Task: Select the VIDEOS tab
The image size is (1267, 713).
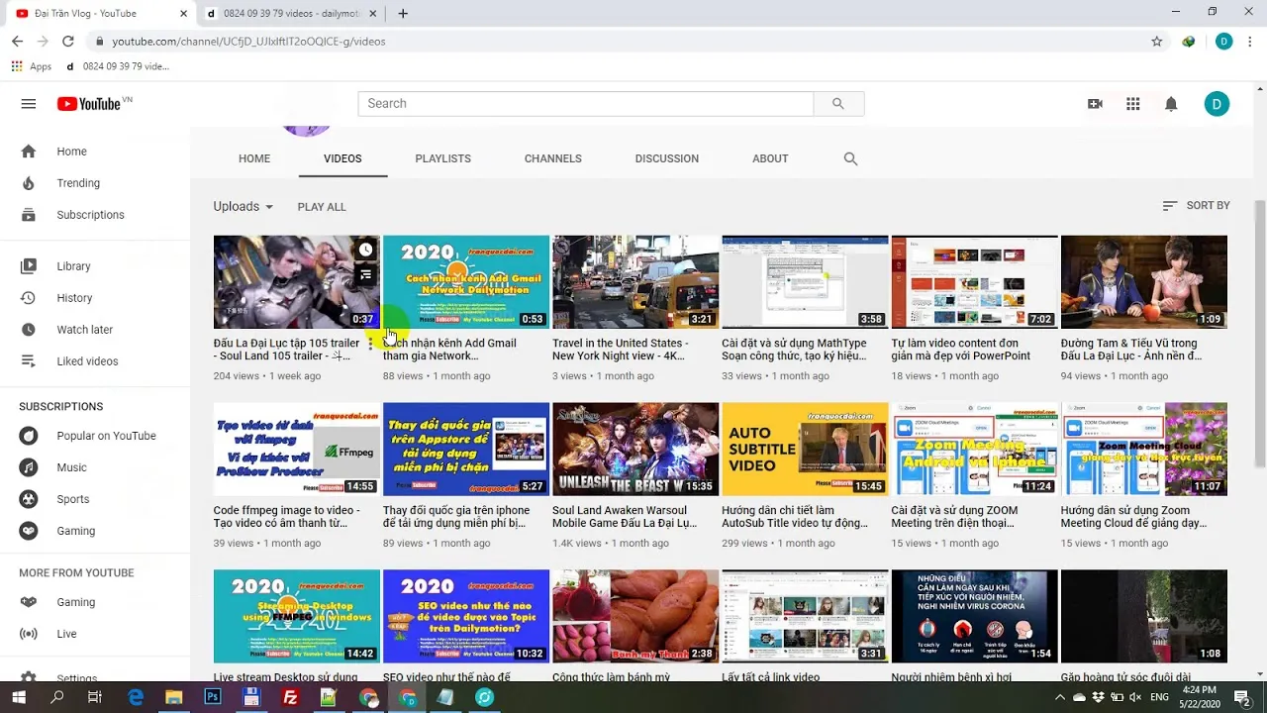Action: click(342, 158)
